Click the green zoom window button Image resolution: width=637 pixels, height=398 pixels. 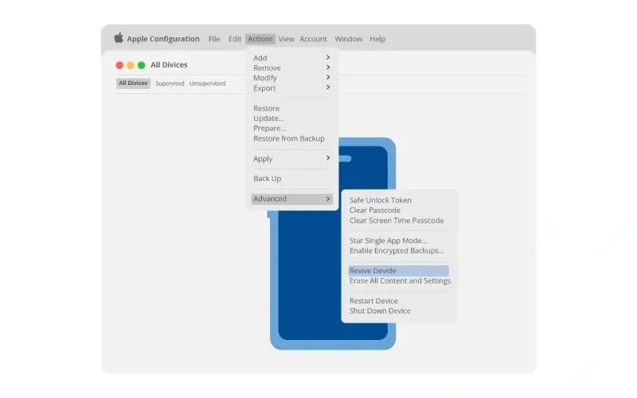(x=142, y=65)
